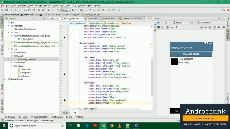Open the Android Profiler tool window
This screenshot has width=230, height=129.
pos(39,117)
